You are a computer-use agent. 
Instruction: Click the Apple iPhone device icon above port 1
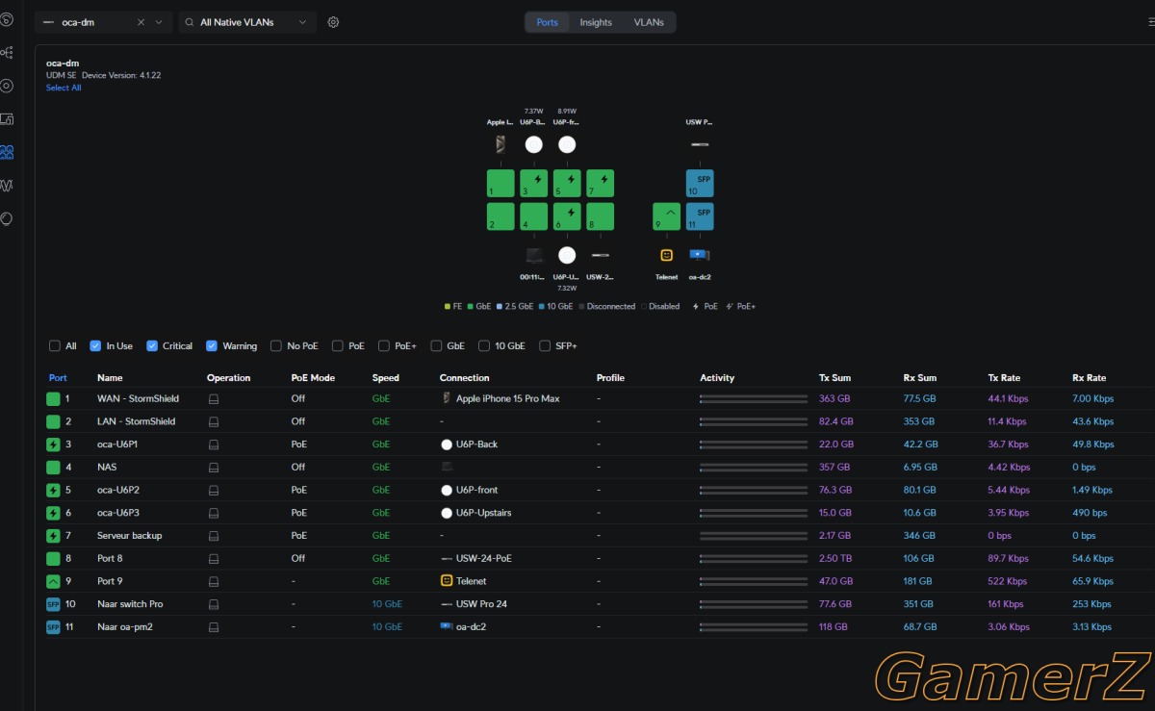coord(500,144)
